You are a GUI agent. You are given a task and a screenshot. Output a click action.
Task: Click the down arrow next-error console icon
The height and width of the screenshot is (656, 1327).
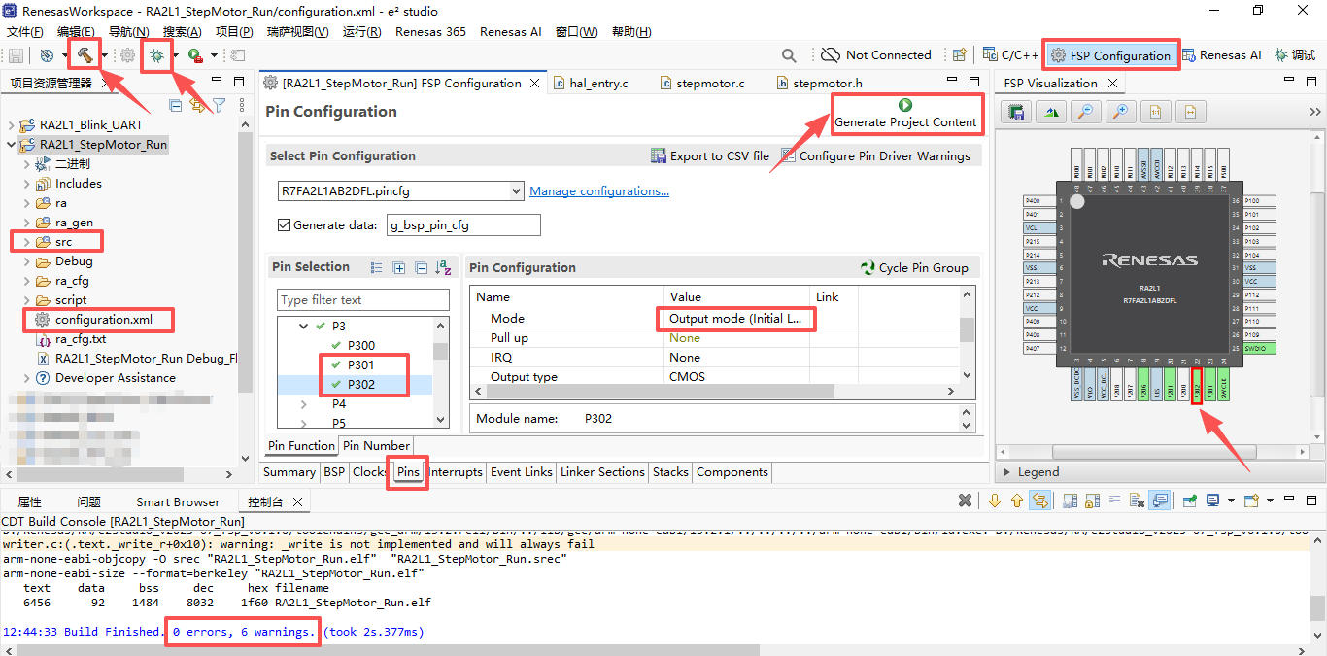[995, 501]
